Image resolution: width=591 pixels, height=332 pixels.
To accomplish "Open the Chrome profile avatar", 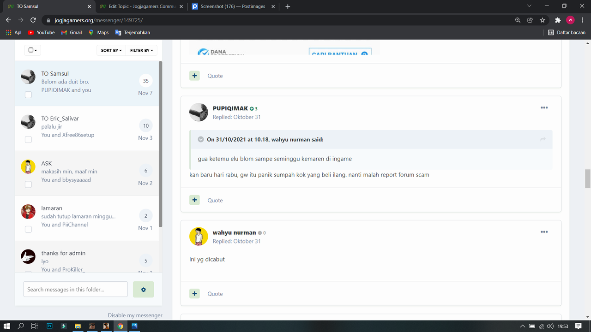I will click(570, 20).
